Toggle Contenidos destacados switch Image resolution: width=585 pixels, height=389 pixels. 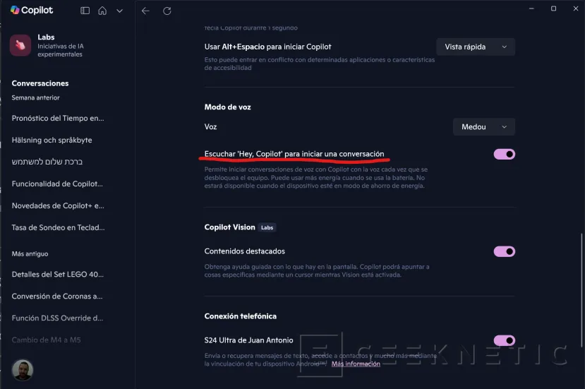[505, 251]
